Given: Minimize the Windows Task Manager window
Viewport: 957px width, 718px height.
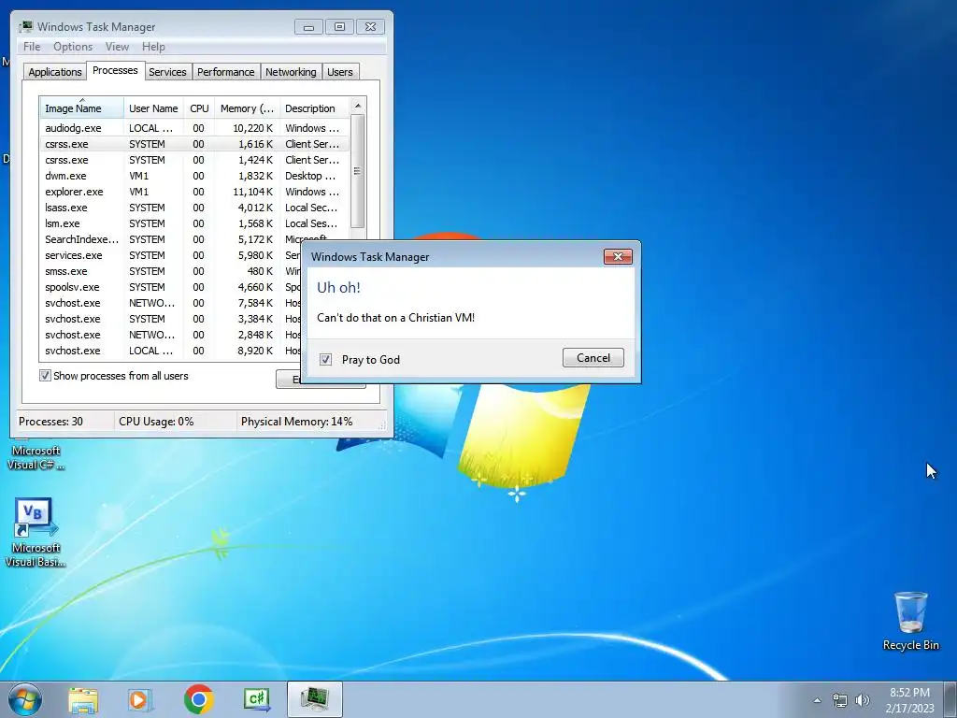Looking at the screenshot, I should tap(308, 26).
